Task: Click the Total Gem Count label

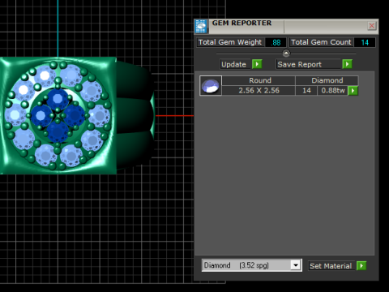Action: pos(321,42)
